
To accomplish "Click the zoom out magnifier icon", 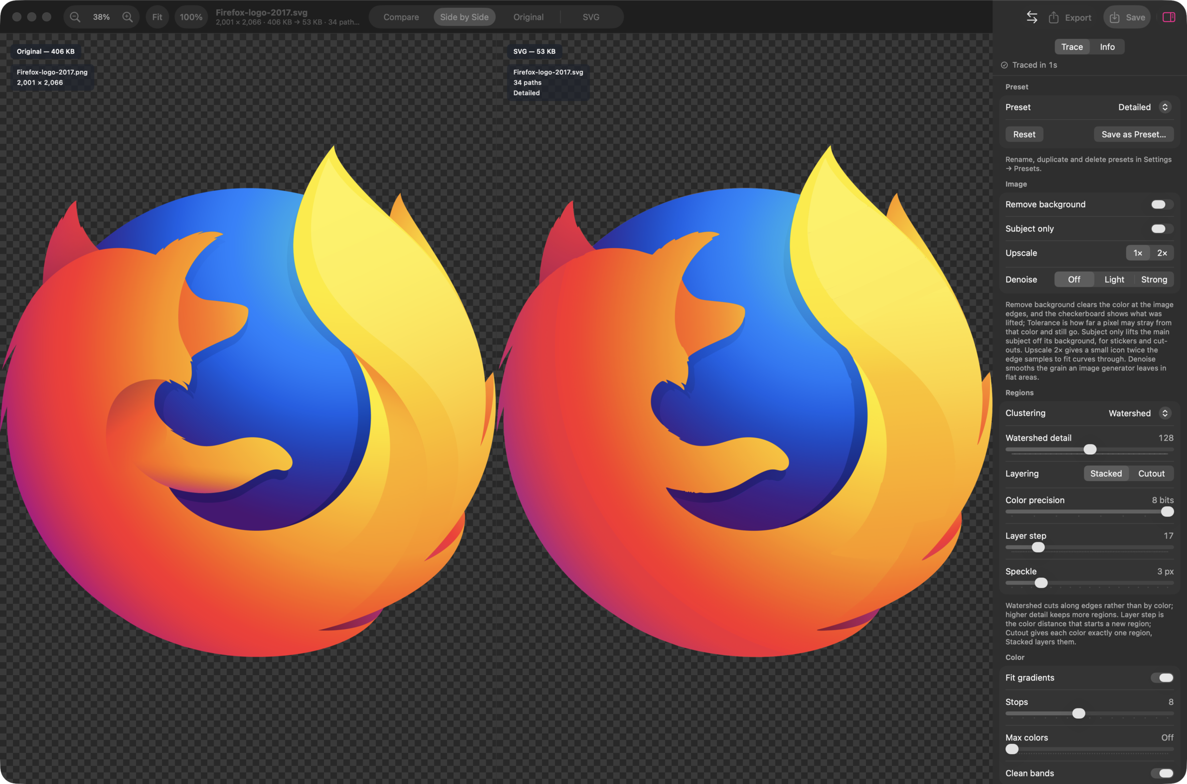I will (75, 17).
